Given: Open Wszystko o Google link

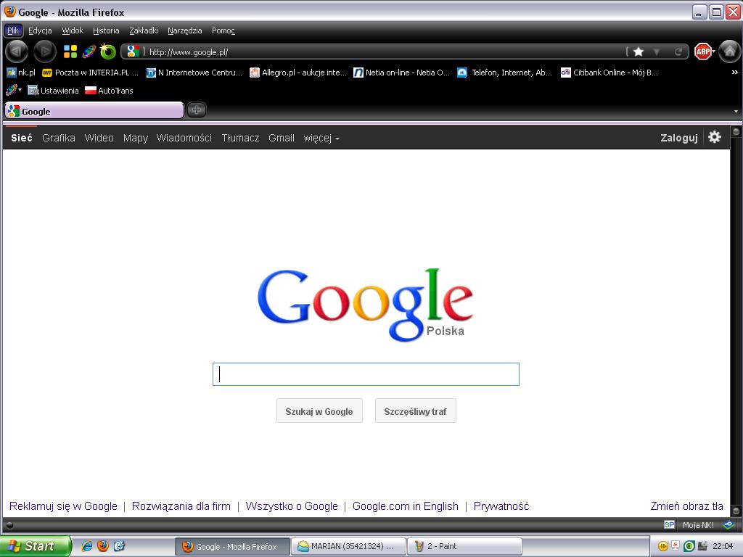Looking at the screenshot, I should 292,506.
